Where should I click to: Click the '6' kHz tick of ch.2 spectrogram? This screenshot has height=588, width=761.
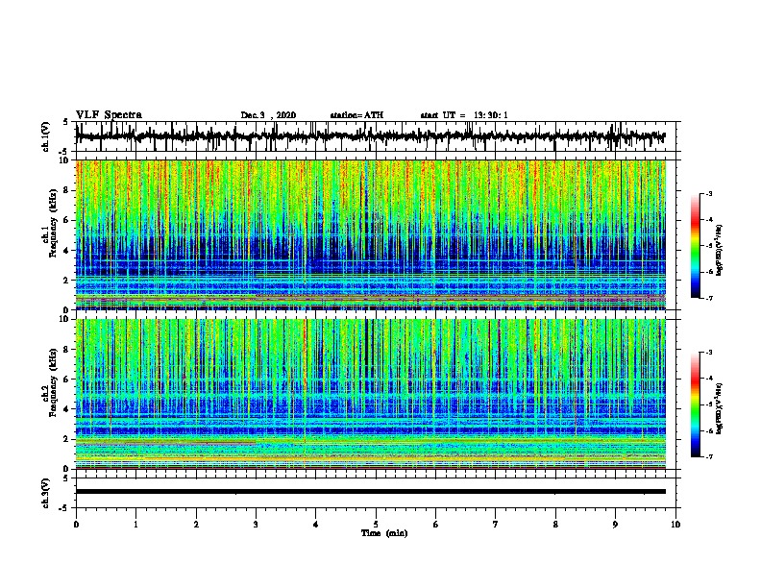click(67, 380)
